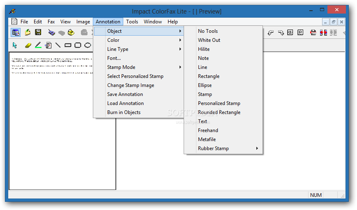Click the fax page preview thumbnail

point(62,121)
